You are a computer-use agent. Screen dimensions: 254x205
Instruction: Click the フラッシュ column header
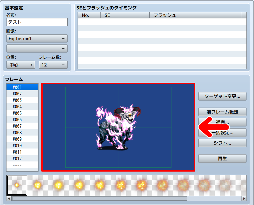tap(195, 15)
